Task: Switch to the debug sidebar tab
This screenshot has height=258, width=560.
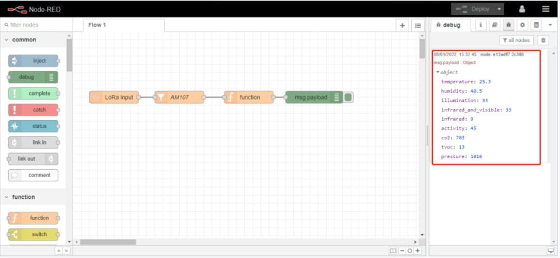Action: tap(451, 25)
